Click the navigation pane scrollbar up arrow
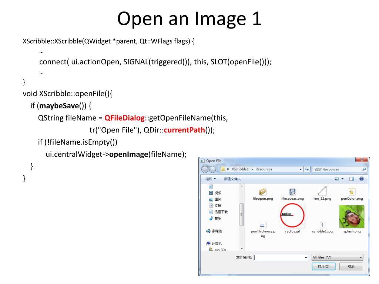The width and height of the screenshot is (379, 284). point(241,186)
